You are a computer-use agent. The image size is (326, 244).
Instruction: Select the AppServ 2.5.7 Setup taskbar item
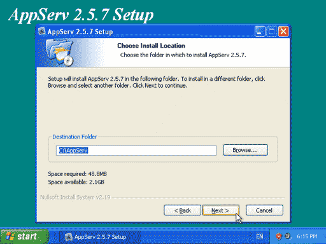point(100,236)
